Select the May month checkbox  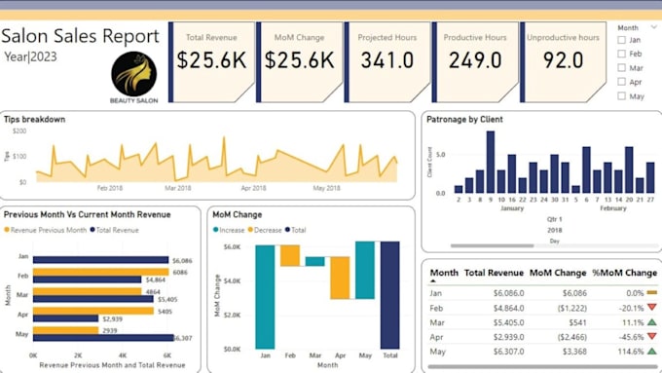621,95
